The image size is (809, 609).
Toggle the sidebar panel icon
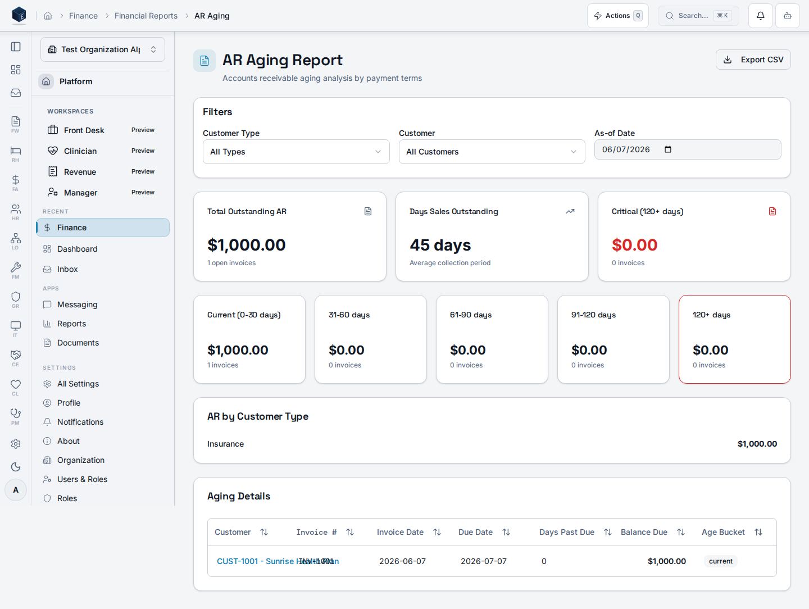tap(16, 47)
